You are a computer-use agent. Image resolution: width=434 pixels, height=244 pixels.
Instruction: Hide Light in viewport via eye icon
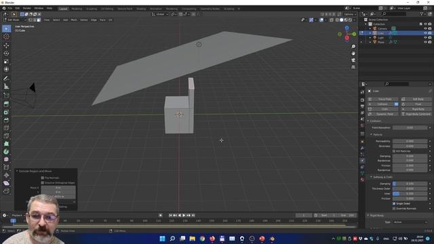(425, 38)
